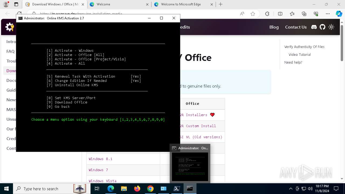Screen dimensions: 345x194
Task: Open the Blog link in header
Action: pyautogui.click(x=274, y=27)
